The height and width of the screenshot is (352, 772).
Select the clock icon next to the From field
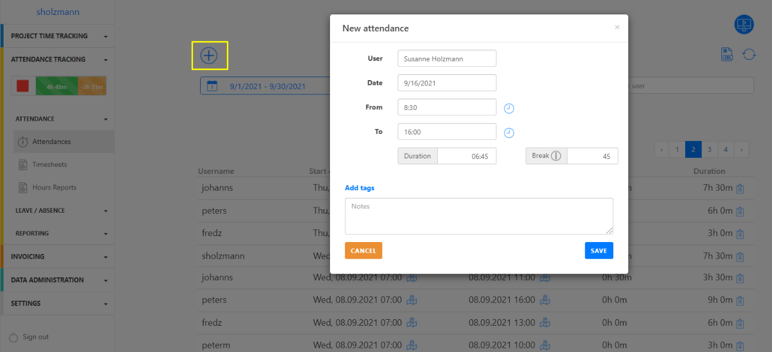(x=508, y=108)
